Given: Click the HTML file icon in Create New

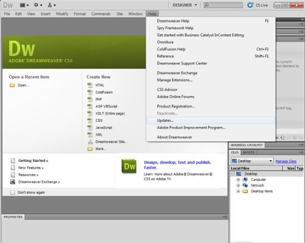Looking at the screenshot, I should coord(90,85).
